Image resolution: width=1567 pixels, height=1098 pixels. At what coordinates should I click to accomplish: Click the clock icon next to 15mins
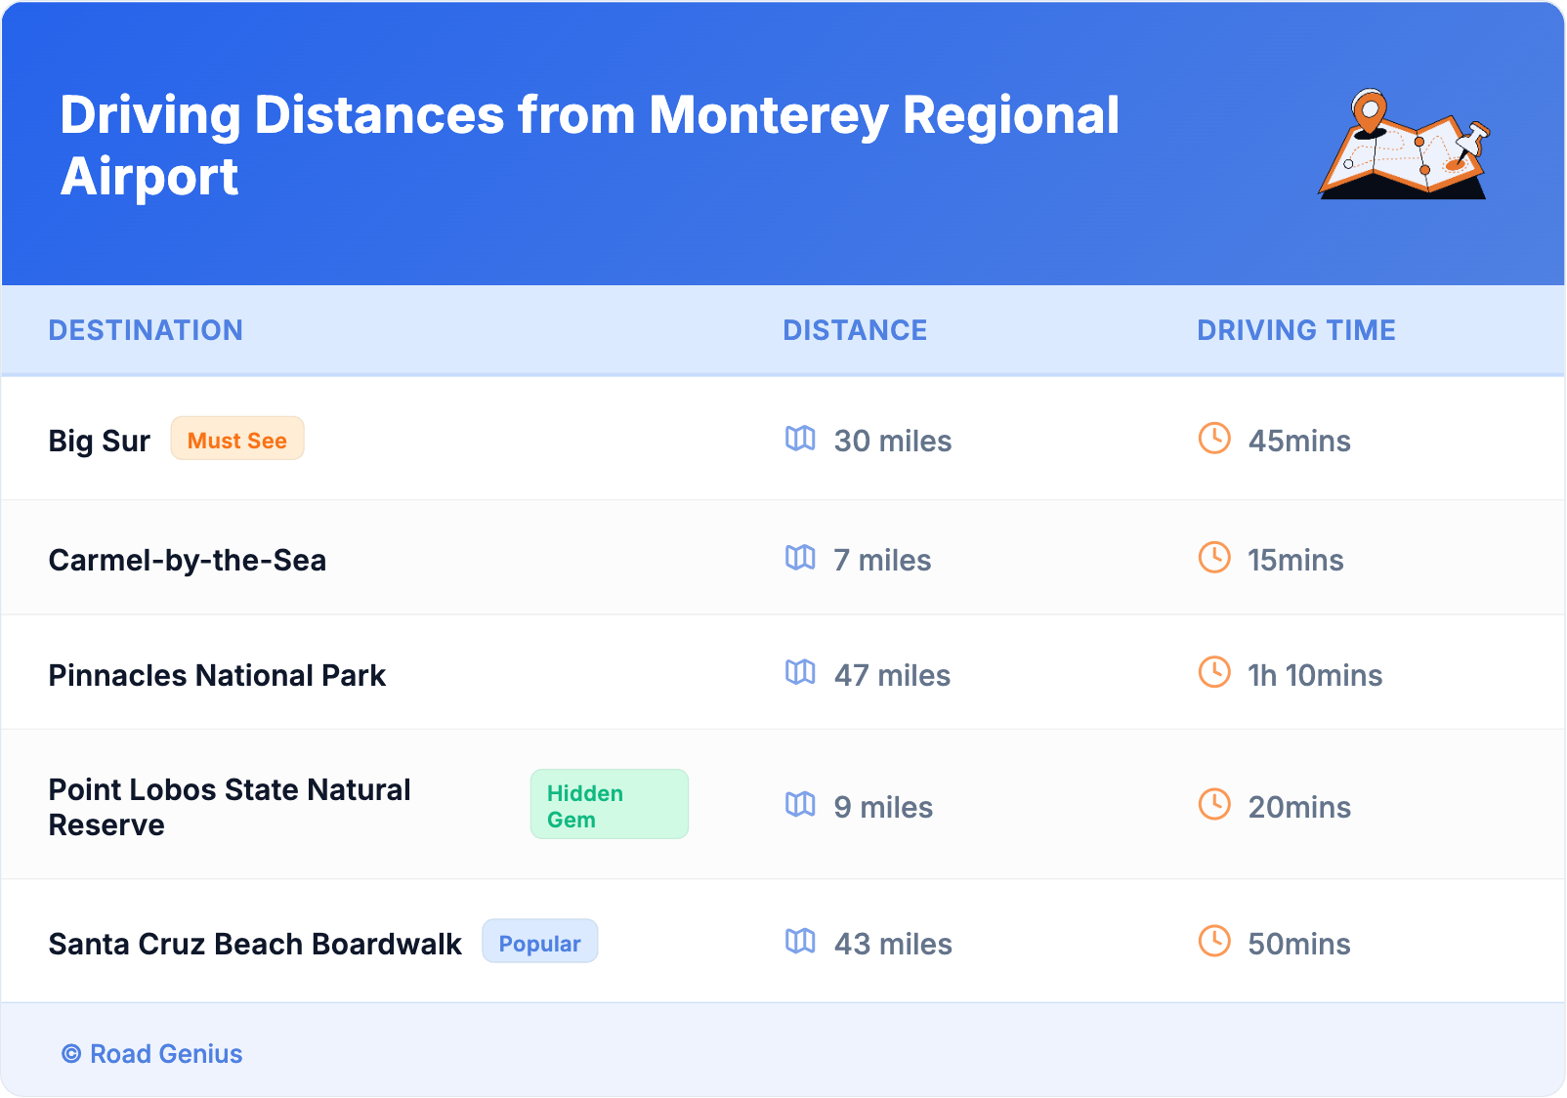coord(1214,558)
